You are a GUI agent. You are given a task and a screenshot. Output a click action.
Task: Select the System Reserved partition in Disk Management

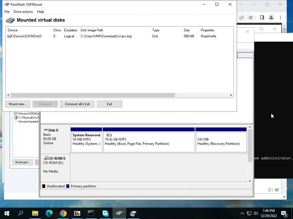(x=86, y=142)
